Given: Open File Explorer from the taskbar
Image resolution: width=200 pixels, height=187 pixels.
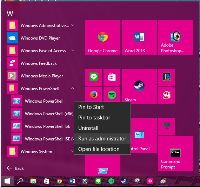Looking at the screenshot, I should pyautogui.click(x=33, y=181).
